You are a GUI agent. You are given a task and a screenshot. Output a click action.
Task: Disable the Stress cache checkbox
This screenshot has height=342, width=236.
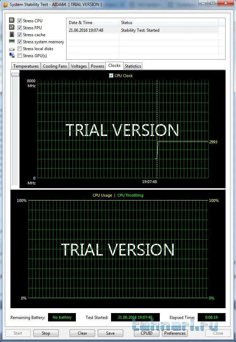[19, 35]
